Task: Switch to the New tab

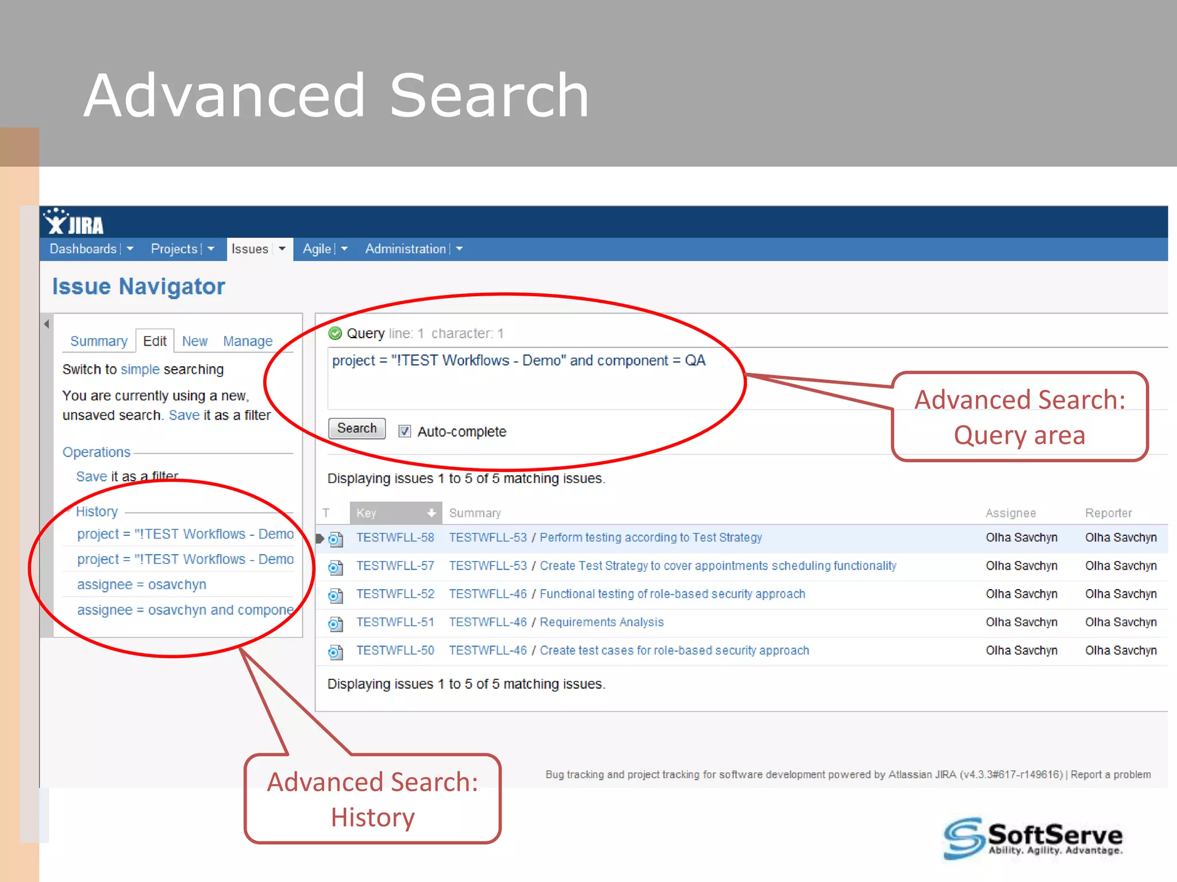Action: tap(195, 341)
